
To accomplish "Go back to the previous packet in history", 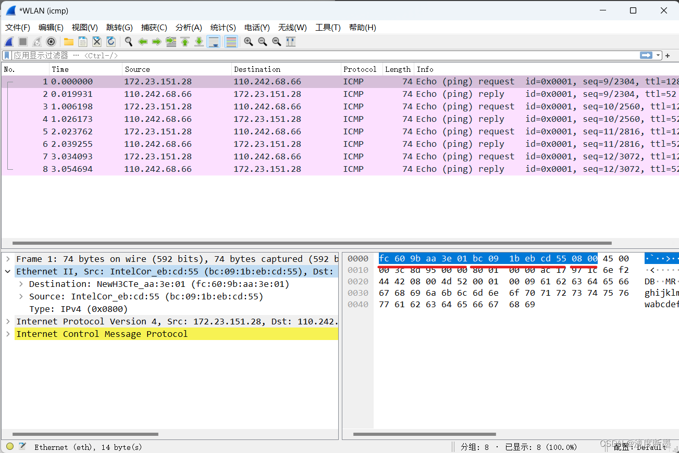I will [142, 42].
